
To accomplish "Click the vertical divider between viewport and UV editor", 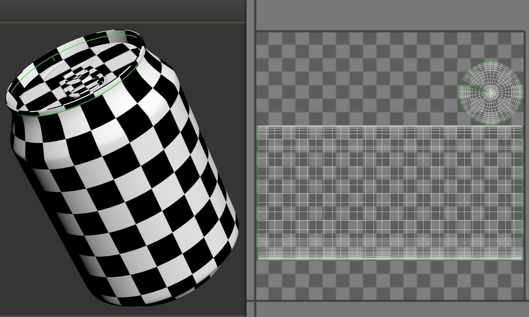I will coord(251,158).
